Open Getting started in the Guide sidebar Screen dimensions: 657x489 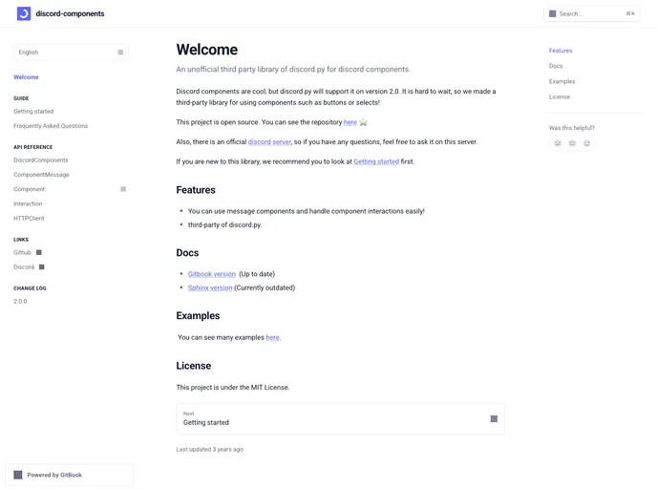(x=33, y=112)
